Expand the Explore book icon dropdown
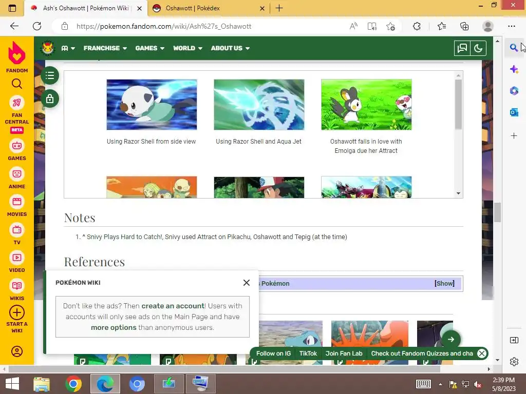The width and height of the screenshot is (526, 394). click(68, 48)
